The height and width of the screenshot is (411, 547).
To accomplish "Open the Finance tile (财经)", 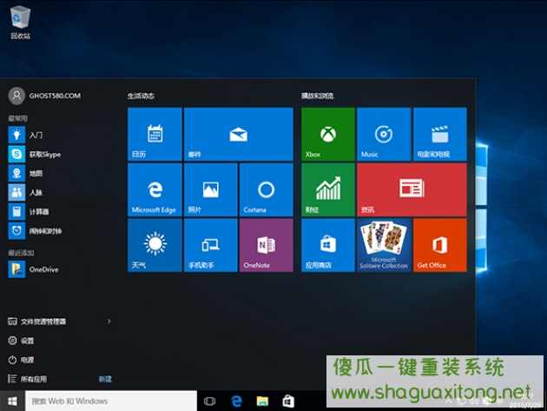I will click(x=328, y=189).
